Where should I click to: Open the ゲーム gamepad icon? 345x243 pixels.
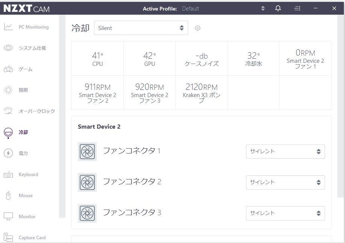pos(8,69)
